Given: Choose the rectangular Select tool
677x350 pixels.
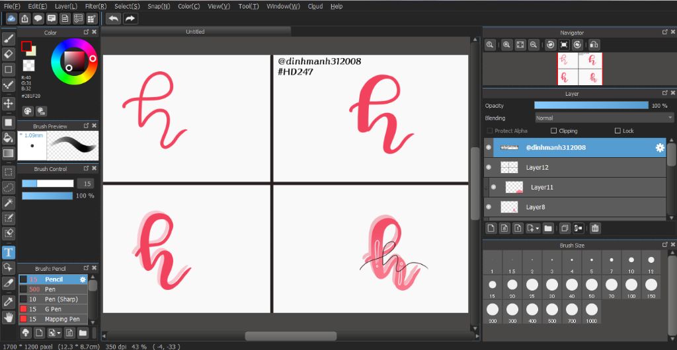Looking at the screenshot, I should tap(9, 172).
